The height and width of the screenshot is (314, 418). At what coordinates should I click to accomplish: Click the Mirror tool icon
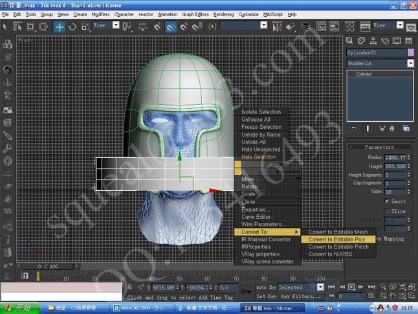click(277, 27)
